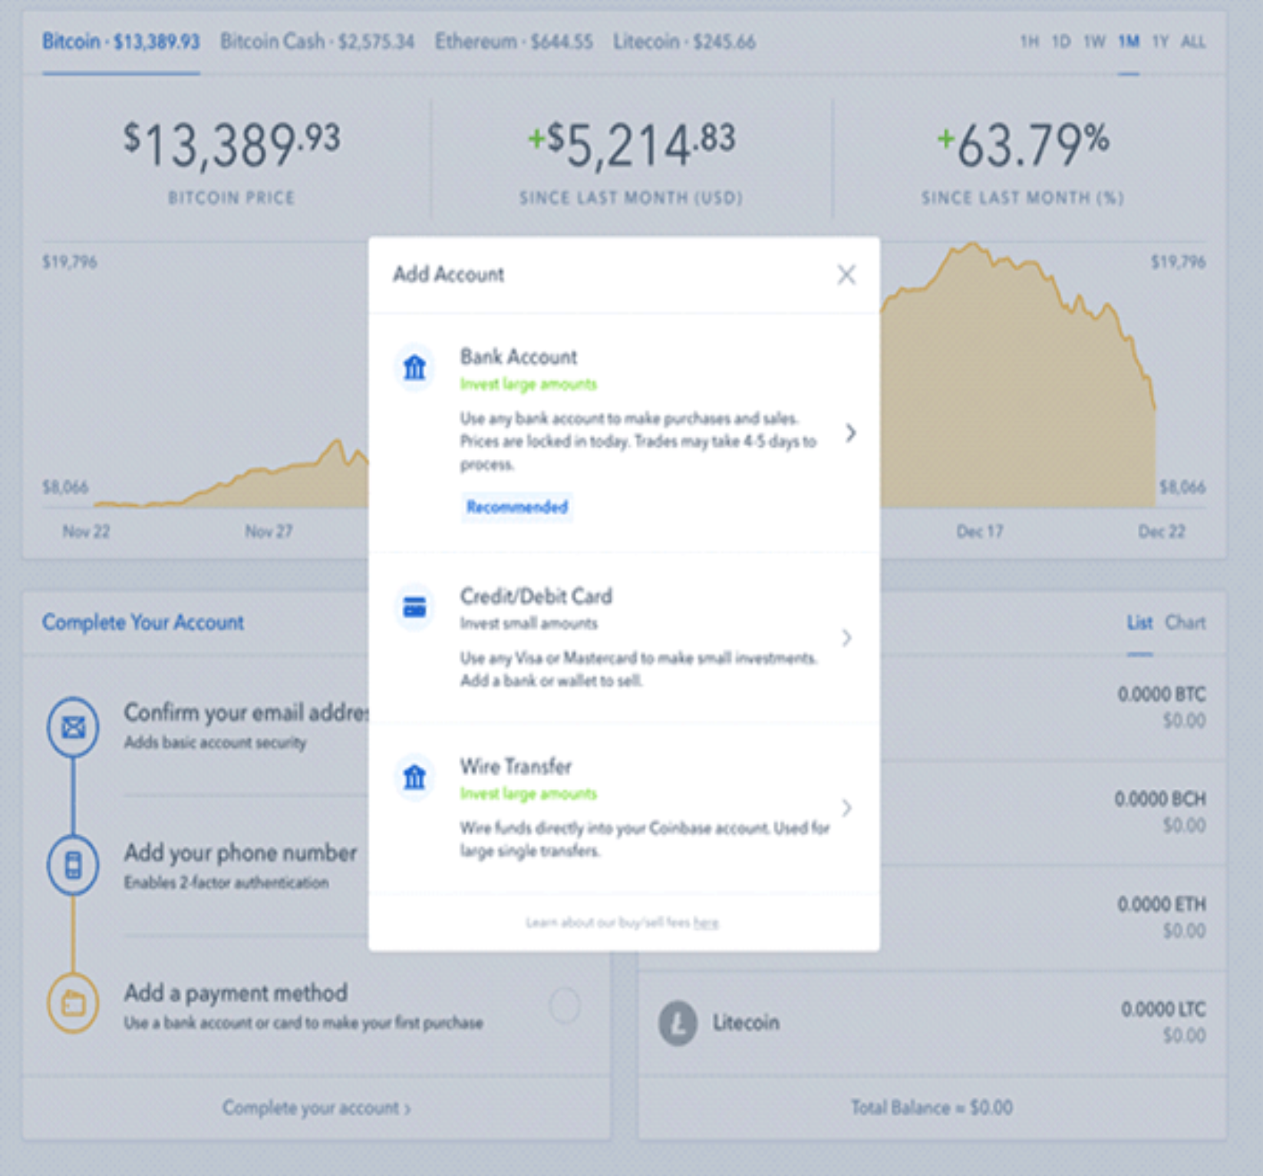Click the Wire Transfer bank icon

point(414,777)
